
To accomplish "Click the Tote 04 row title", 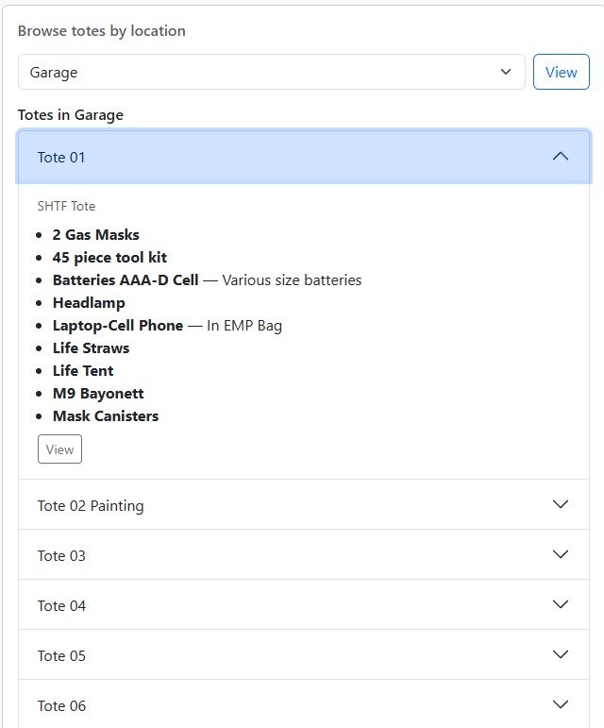I will 61,606.
